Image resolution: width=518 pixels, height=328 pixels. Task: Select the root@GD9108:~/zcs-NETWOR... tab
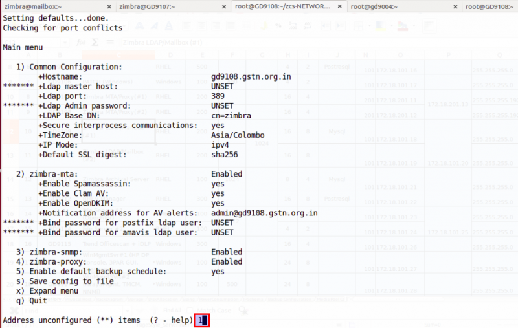point(282,6)
